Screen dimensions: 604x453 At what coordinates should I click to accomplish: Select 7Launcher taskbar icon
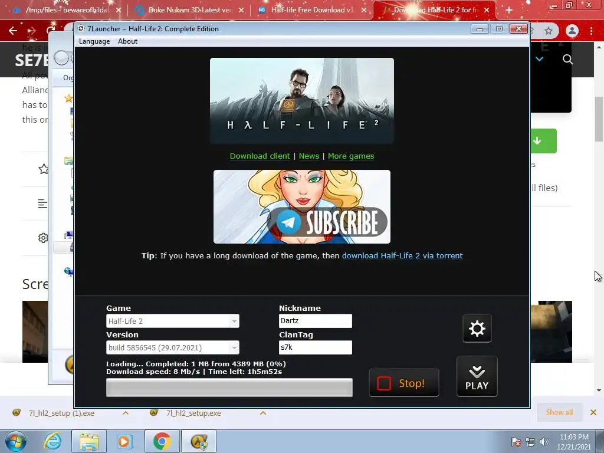pyautogui.click(x=199, y=441)
